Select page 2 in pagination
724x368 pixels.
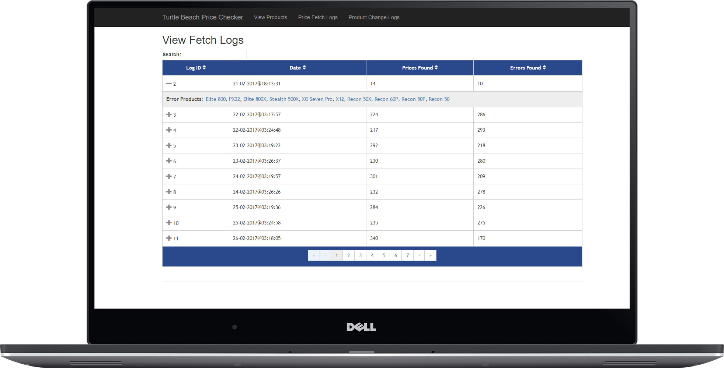[348, 255]
